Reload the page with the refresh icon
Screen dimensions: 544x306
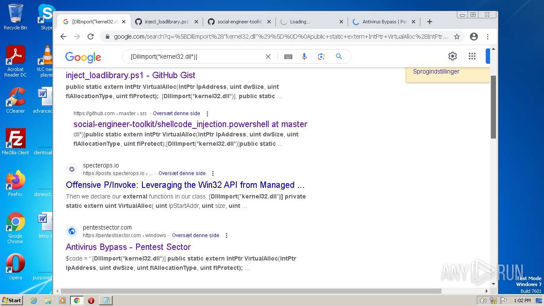pos(91,37)
